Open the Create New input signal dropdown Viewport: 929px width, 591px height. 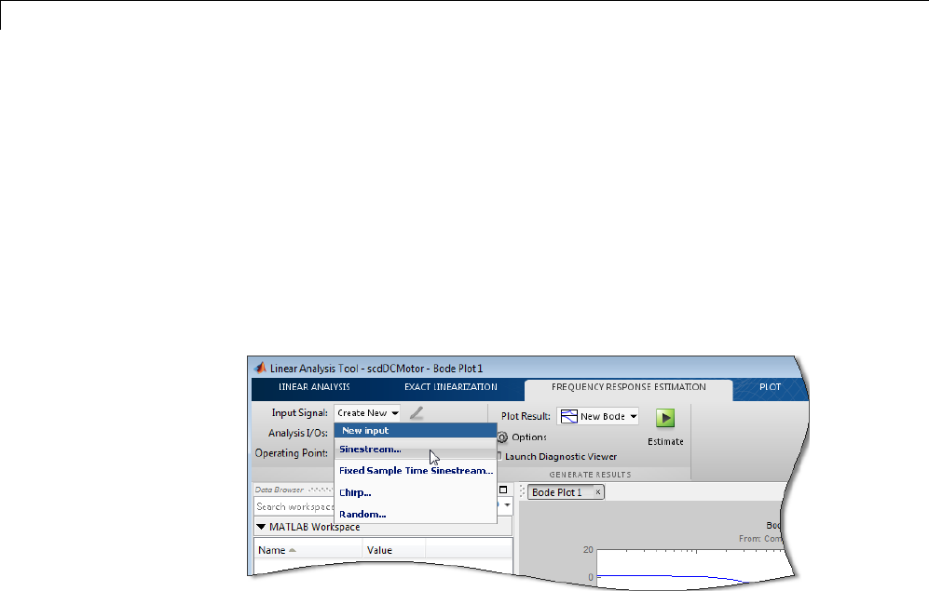pyautogui.click(x=367, y=413)
